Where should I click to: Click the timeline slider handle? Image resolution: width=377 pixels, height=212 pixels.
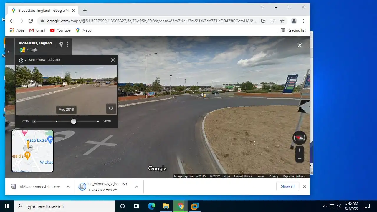74,121
